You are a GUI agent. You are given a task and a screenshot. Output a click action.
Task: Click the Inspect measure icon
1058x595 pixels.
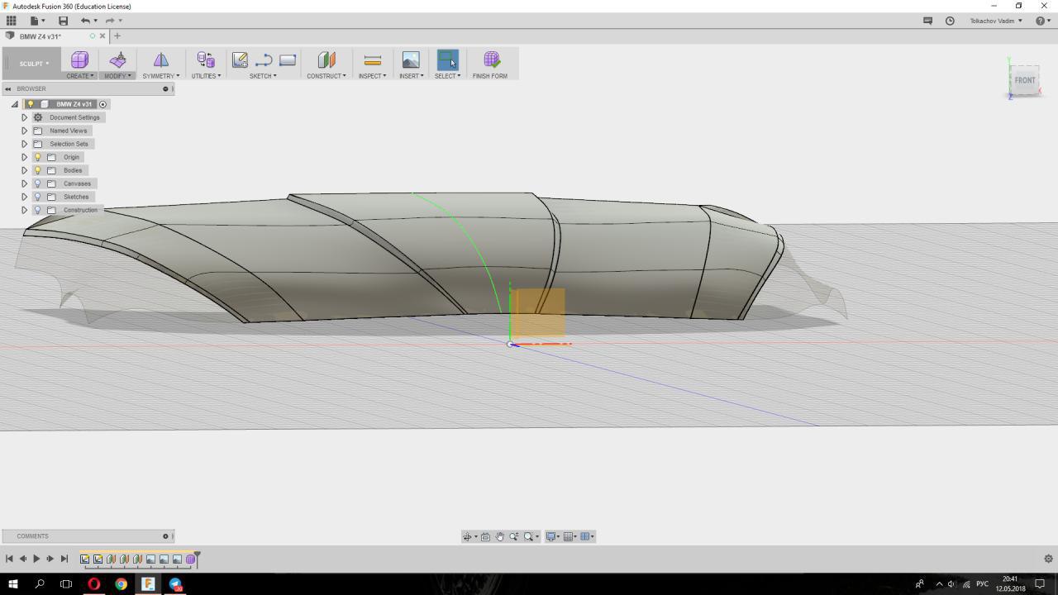372,59
